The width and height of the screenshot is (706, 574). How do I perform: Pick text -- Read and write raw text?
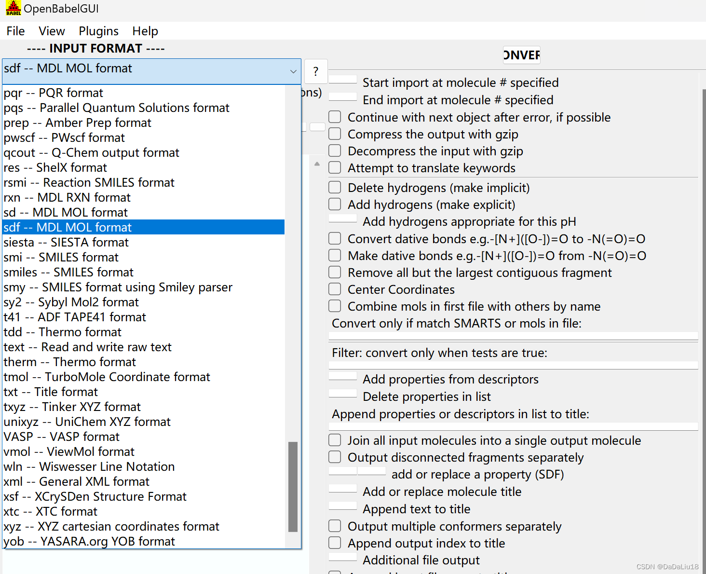tap(143, 347)
